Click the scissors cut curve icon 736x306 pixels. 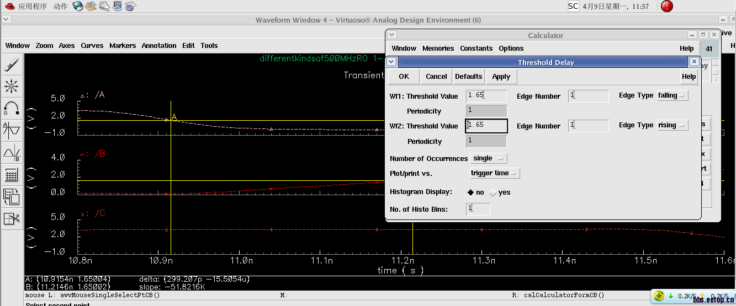pos(12,218)
